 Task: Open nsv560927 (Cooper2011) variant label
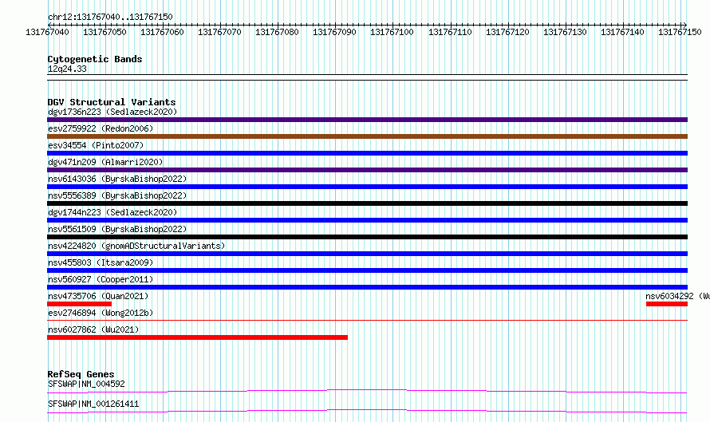pyautogui.click(x=101, y=279)
